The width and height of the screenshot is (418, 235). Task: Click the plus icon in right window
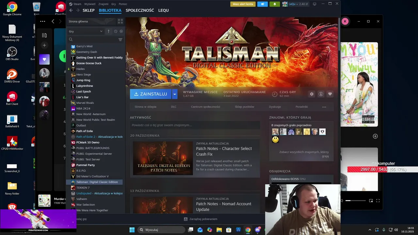coord(375,136)
